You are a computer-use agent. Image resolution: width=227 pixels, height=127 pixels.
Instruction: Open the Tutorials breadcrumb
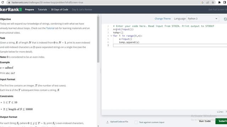click(x=43, y=10)
